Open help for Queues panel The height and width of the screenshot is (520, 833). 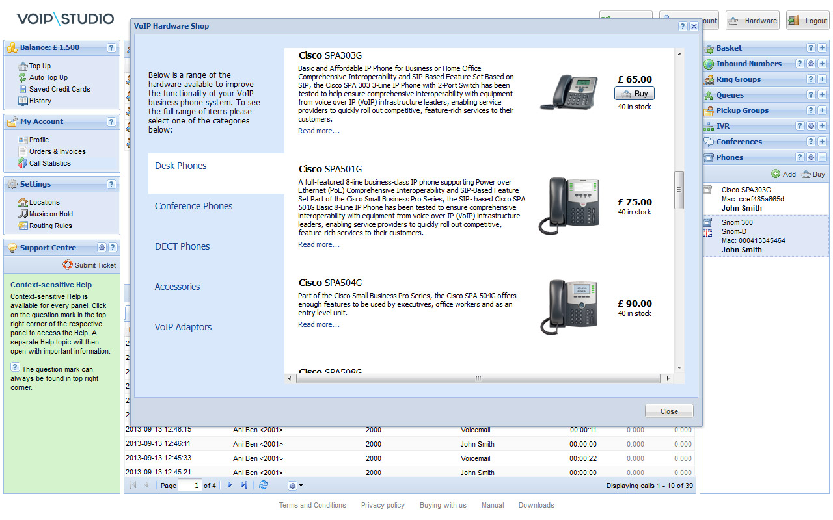point(811,95)
